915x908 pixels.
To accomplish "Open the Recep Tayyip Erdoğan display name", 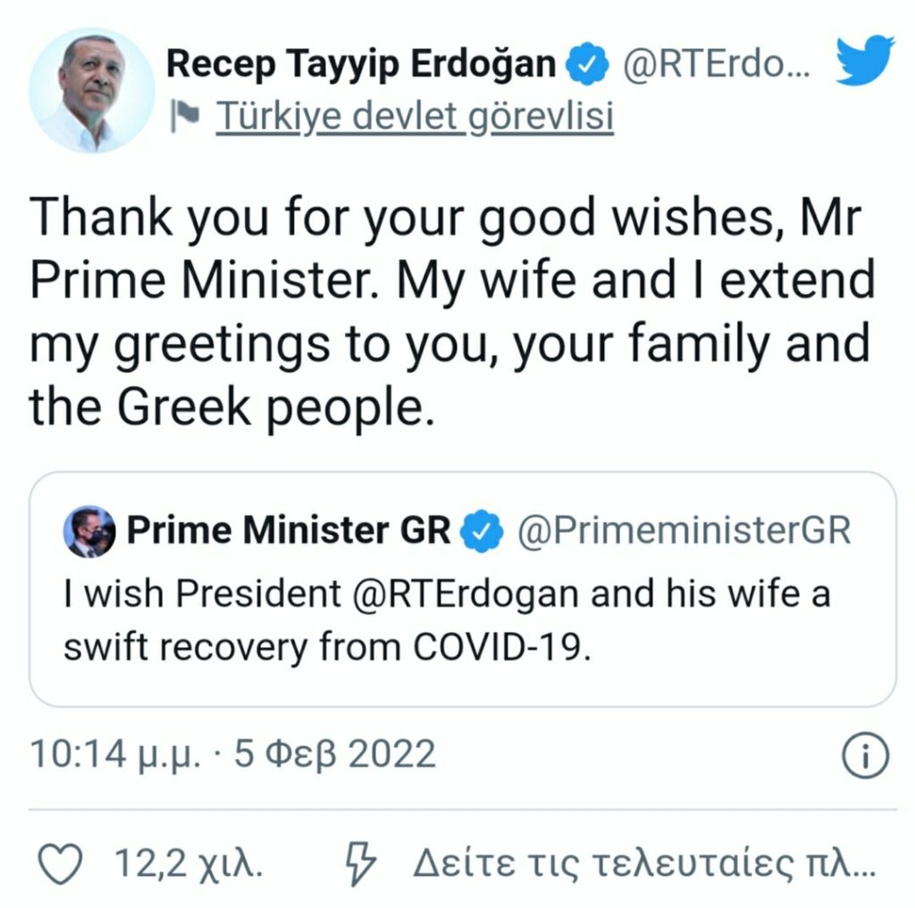I will pyautogui.click(x=362, y=63).
